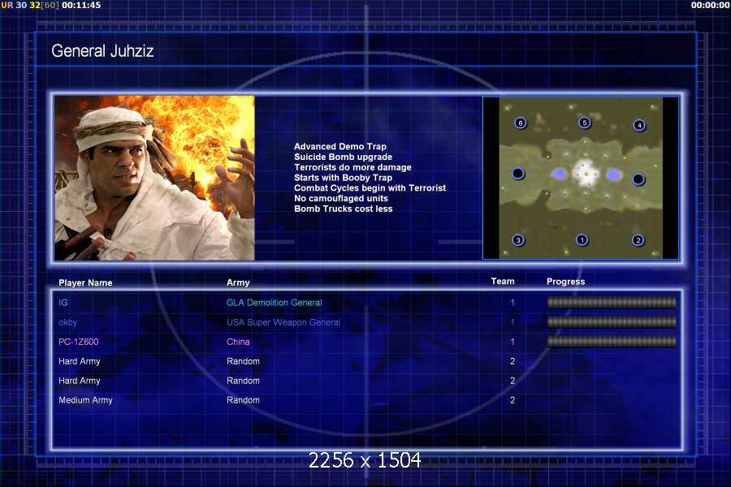Click GLA Demolition General army text
The height and width of the screenshot is (487, 731).
pos(275,303)
